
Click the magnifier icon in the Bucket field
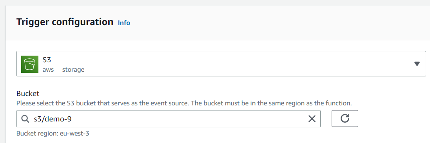pos(25,119)
